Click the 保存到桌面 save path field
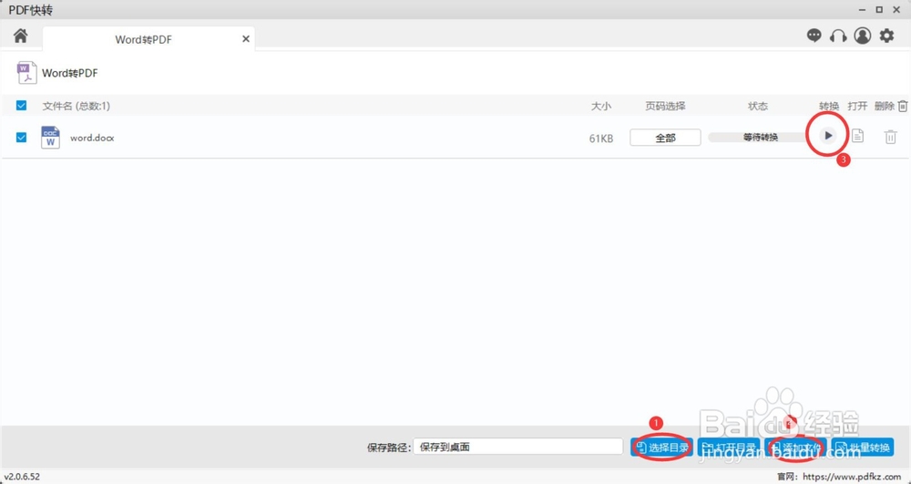The width and height of the screenshot is (911, 484). (518, 447)
